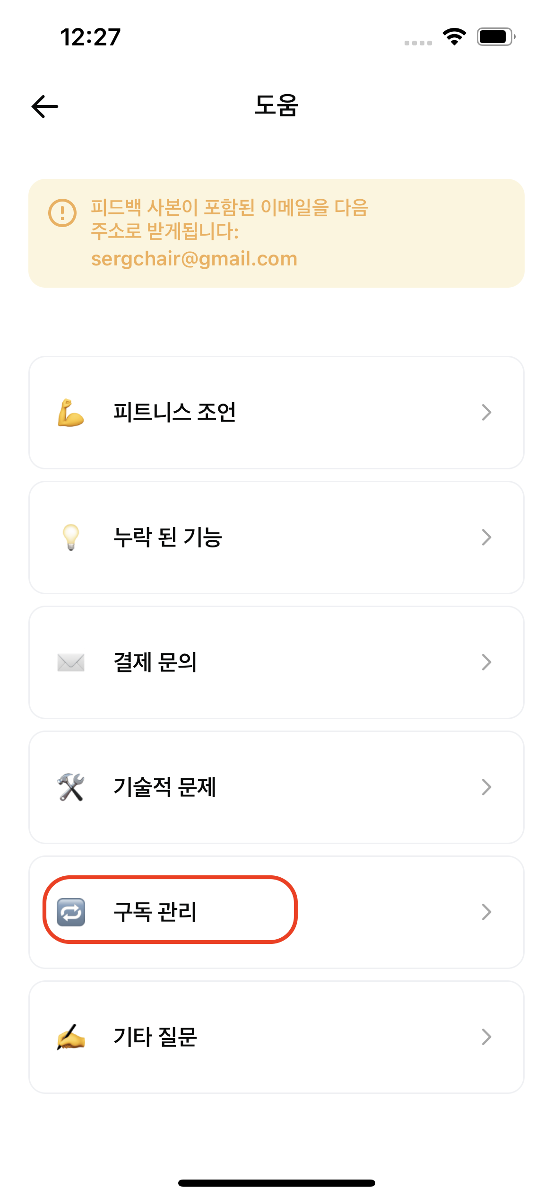Expand the 기타 질문 chevron

click(486, 1037)
